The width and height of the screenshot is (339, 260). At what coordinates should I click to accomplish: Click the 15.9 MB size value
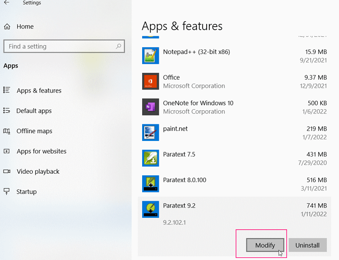tap(316, 52)
